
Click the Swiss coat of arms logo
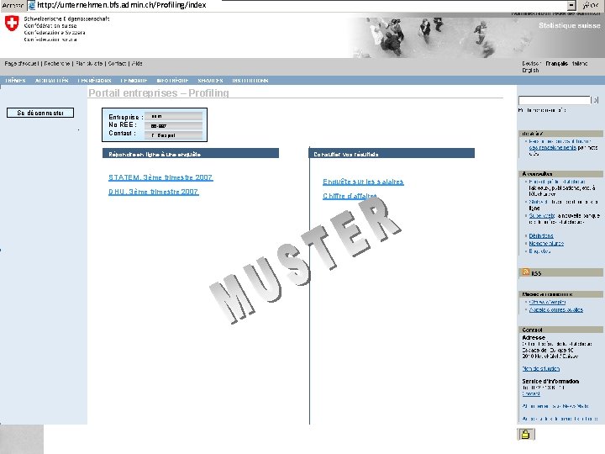[x=12, y=24]
